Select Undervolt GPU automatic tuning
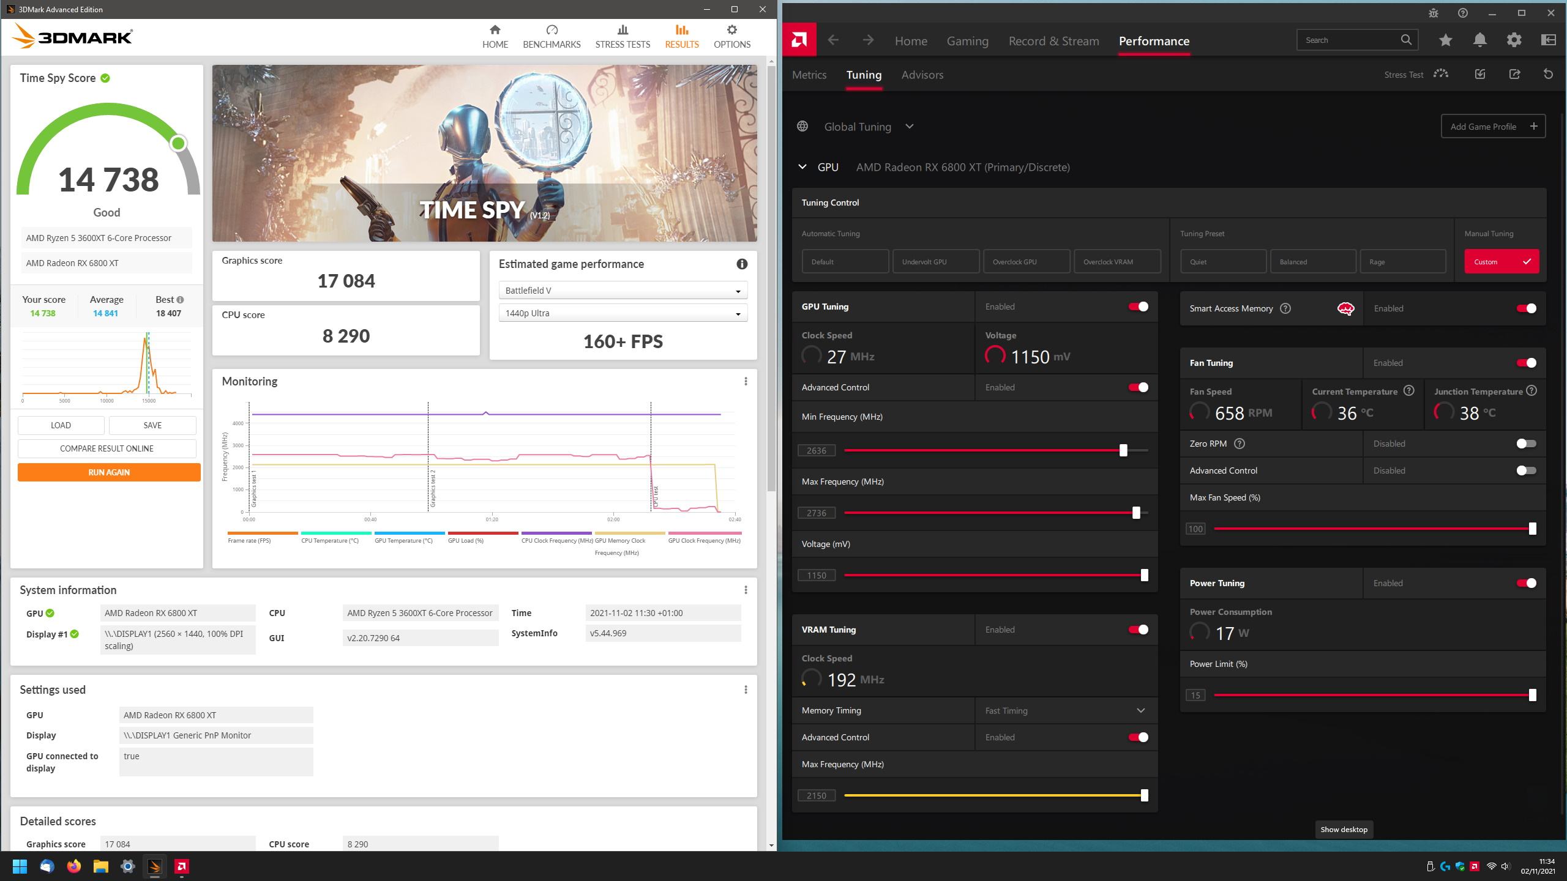Screen dimensions: 1567x881 point(936,261)
